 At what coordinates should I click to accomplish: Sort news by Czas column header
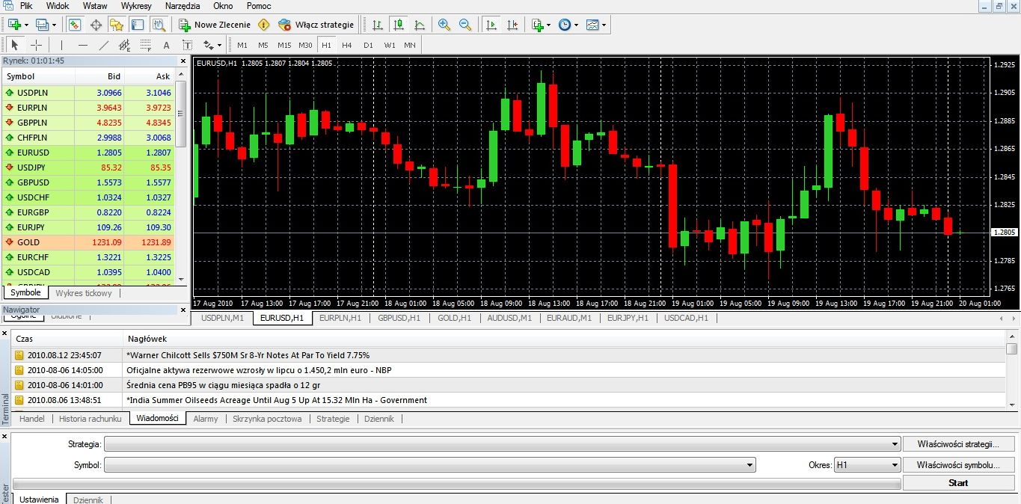click(67, 339)
